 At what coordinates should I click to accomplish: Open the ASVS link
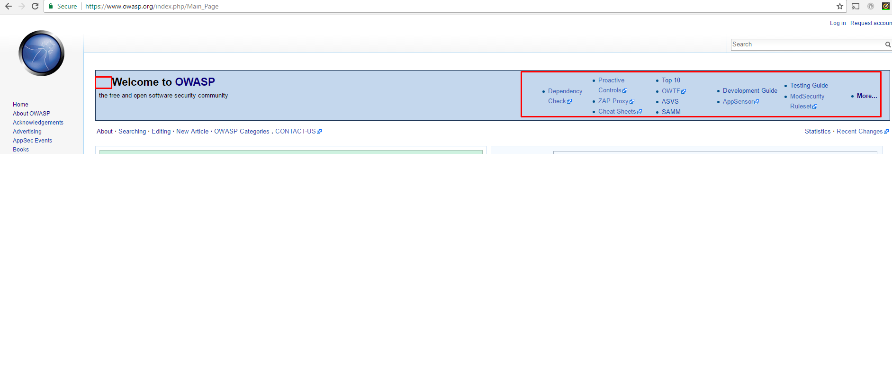coord(670,102)
